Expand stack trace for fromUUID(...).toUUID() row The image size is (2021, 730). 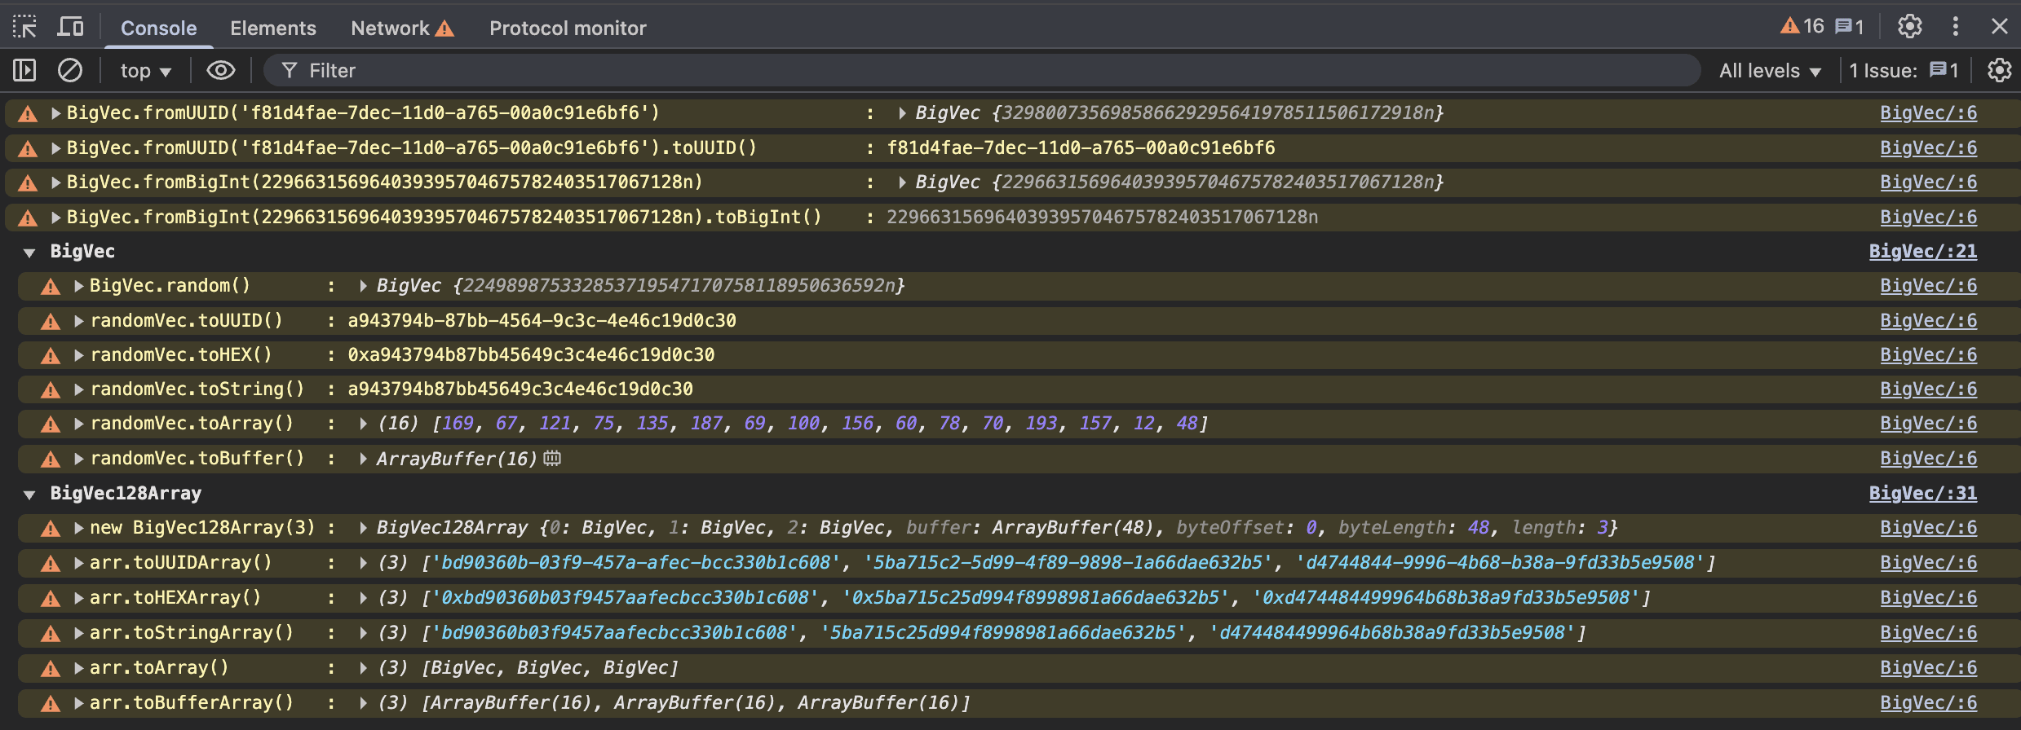55,148
